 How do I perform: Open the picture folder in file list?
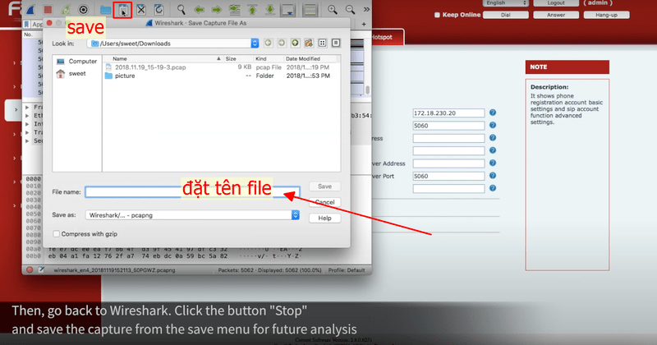125,76
